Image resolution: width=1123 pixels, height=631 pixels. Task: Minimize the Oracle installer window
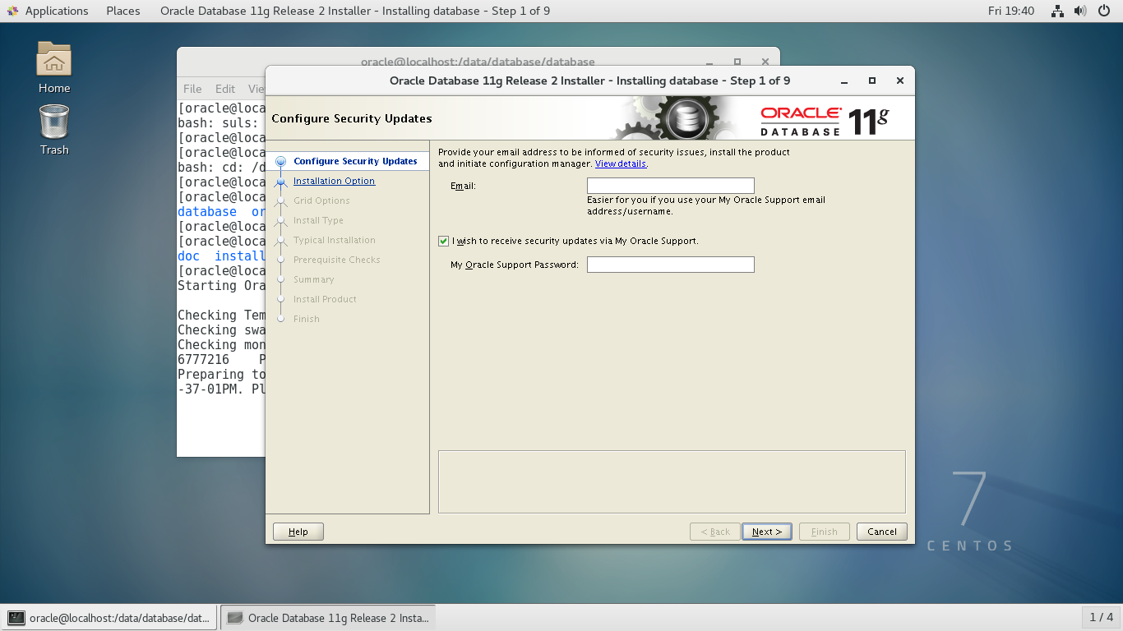point(844,81)
